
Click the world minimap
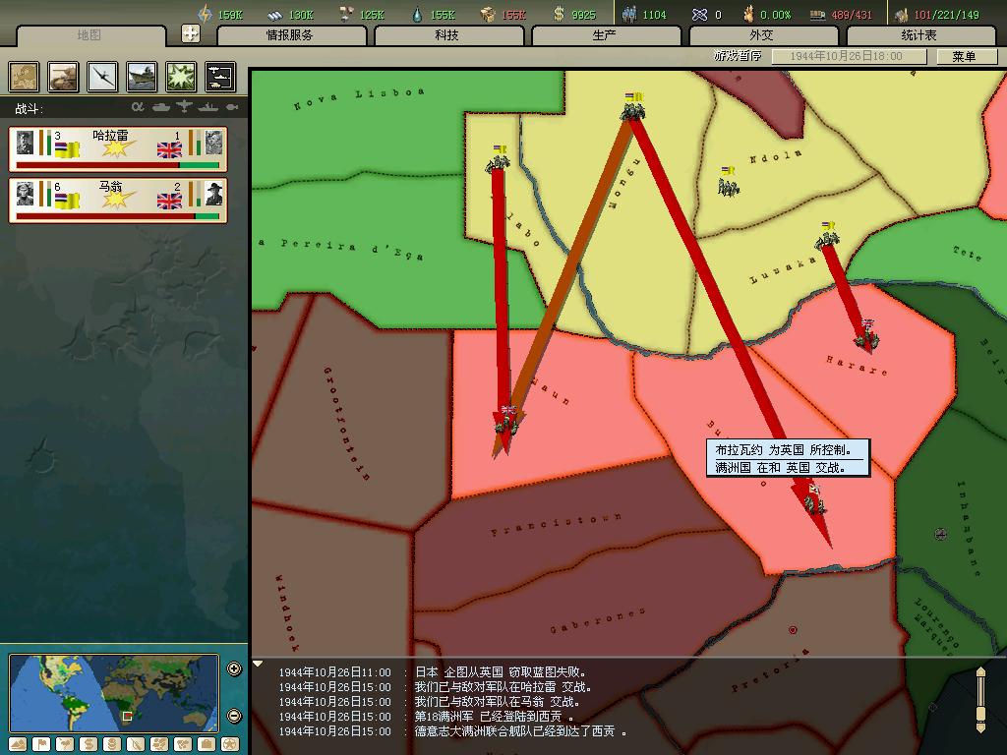tap(114, 693)
